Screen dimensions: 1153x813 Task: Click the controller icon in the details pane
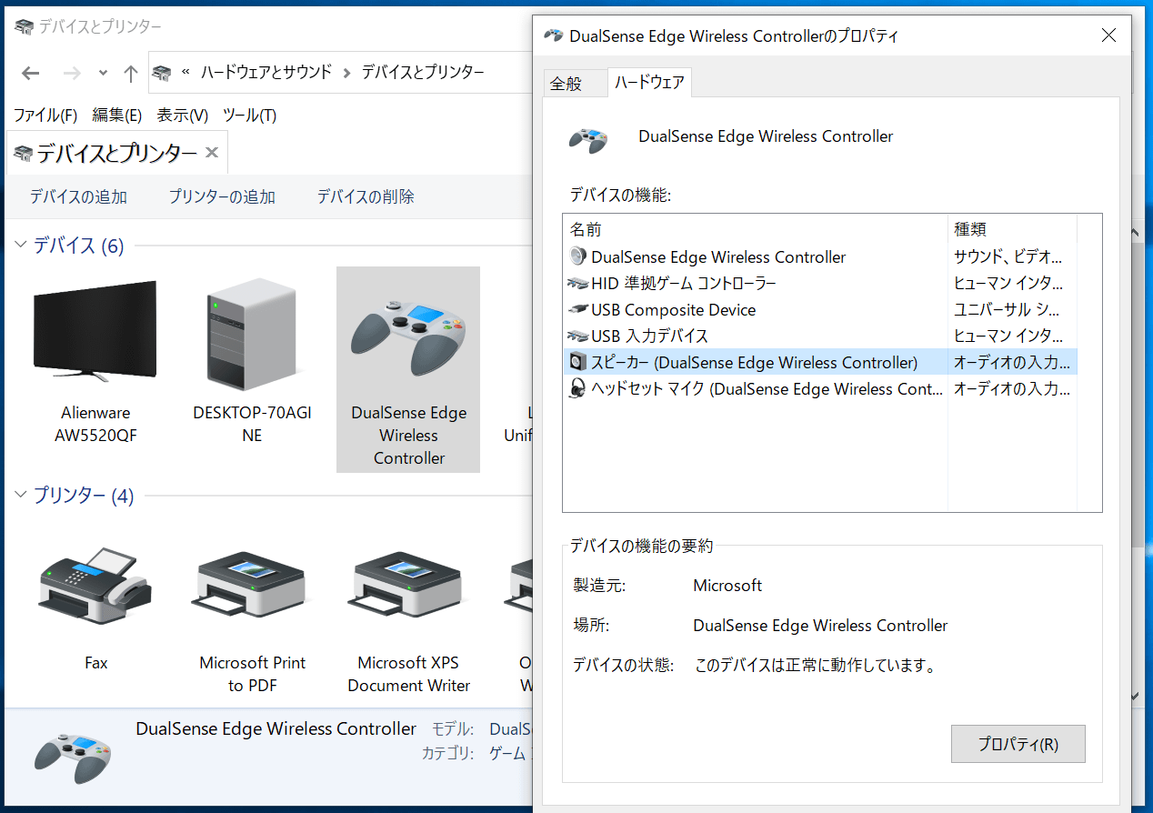73,759
